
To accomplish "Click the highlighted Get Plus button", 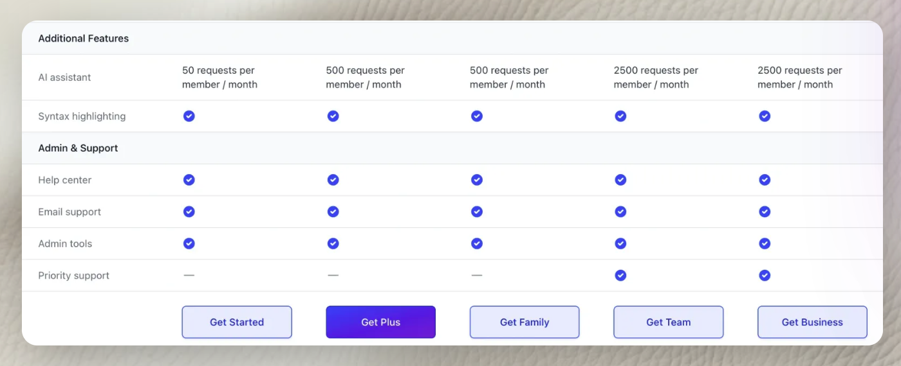I will pos(380,322).
